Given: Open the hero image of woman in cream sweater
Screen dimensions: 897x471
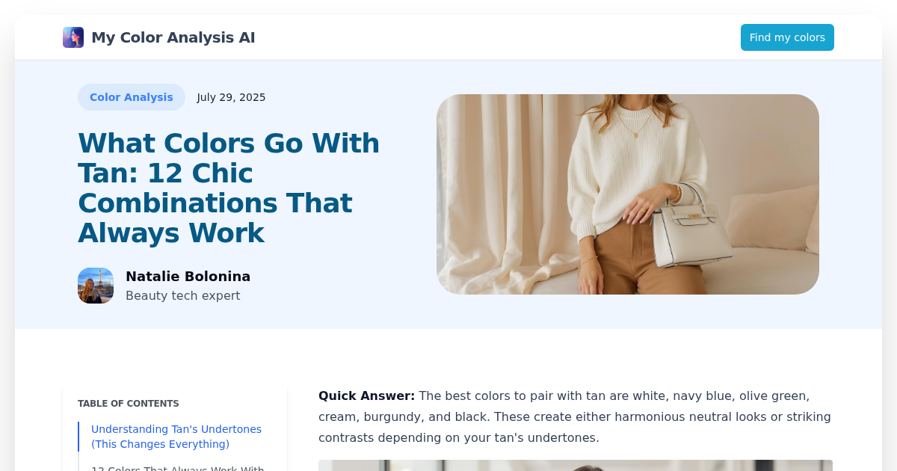Looking at the screenshot, I should click(x=628, y=194).
